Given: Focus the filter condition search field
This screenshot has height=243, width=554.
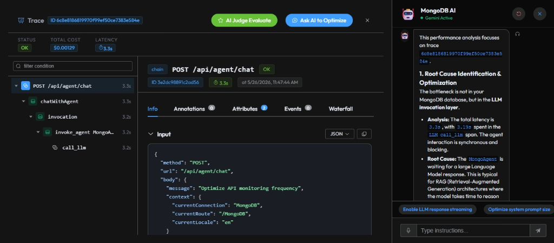Looking at the screenshot, I should click(x=73, y=66).
